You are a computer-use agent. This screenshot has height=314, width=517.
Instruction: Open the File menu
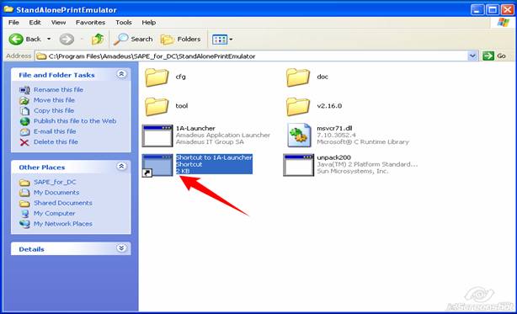click(13, 23)
